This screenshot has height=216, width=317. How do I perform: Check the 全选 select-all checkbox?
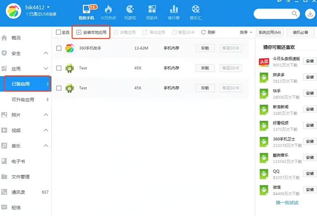tap(58, 32)
